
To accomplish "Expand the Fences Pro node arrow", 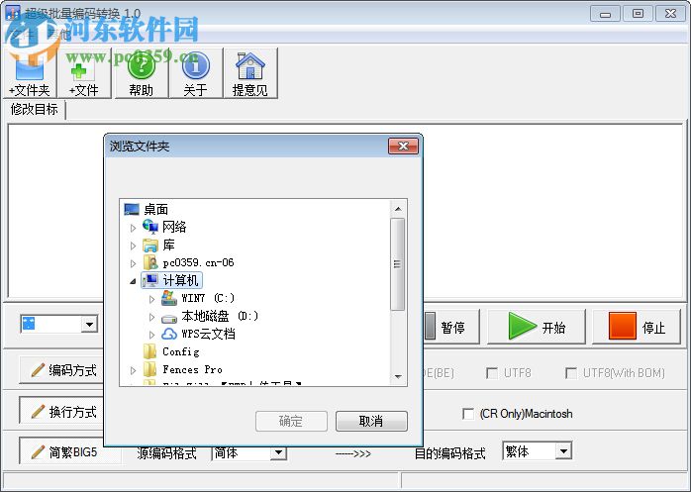I will [x=133, y=370].
